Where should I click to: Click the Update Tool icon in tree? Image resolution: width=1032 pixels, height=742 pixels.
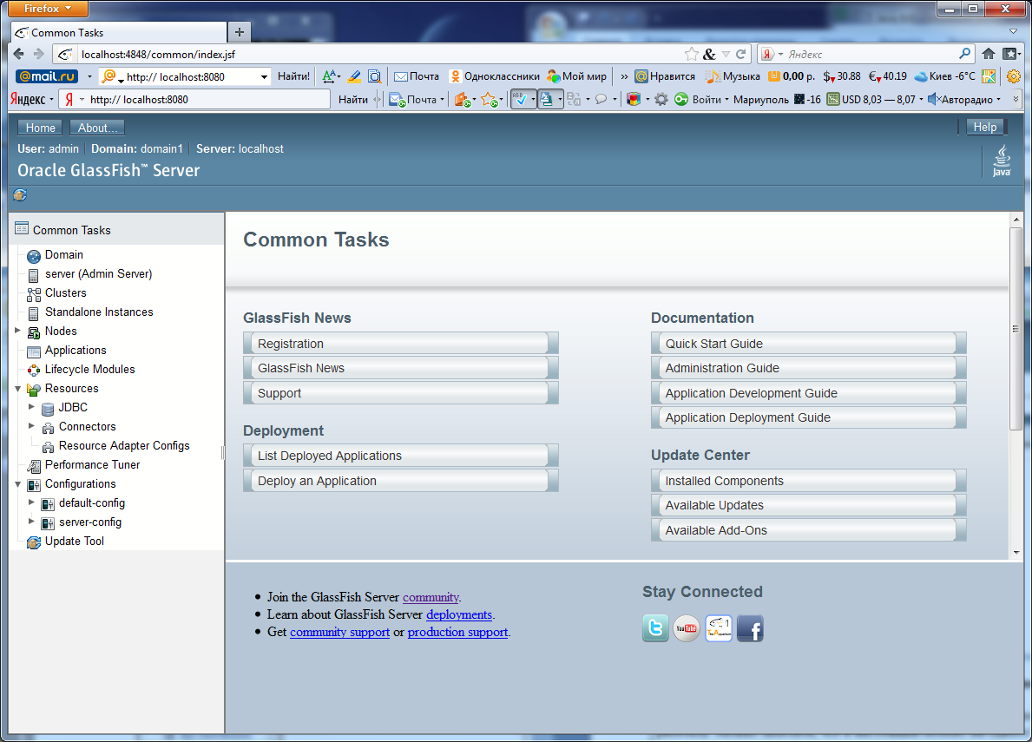point(34,542)
